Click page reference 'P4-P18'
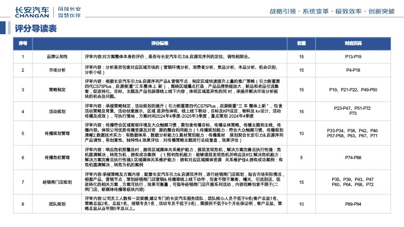This screenshot has height=227, width=404. pyautogui.click(x=353, y=70)
